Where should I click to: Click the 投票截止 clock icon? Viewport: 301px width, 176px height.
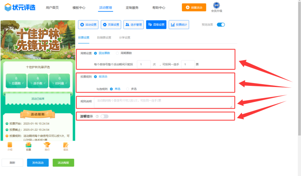[x=7, y=130]
